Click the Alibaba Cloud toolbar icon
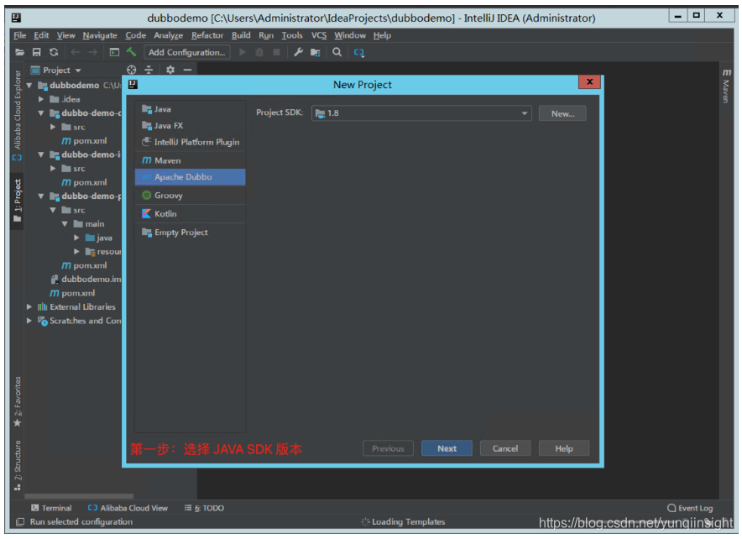The image size is (742, 539). 359,52
